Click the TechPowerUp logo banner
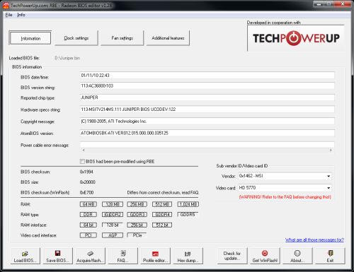This screenshot has width=354, height=272. click(296, 38)
